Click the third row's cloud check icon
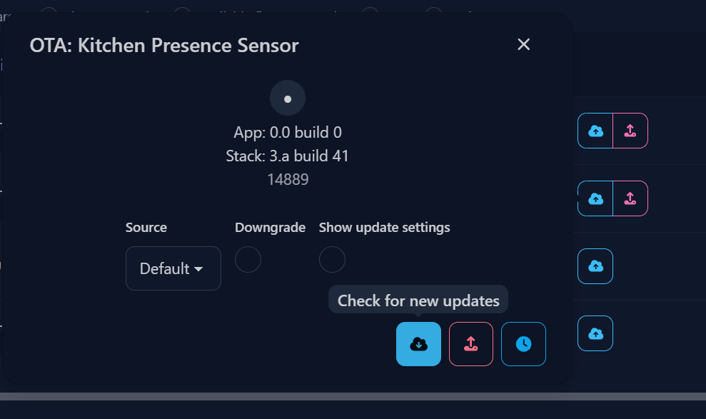Viewport: 706px width, 419px height. point(595,266)
